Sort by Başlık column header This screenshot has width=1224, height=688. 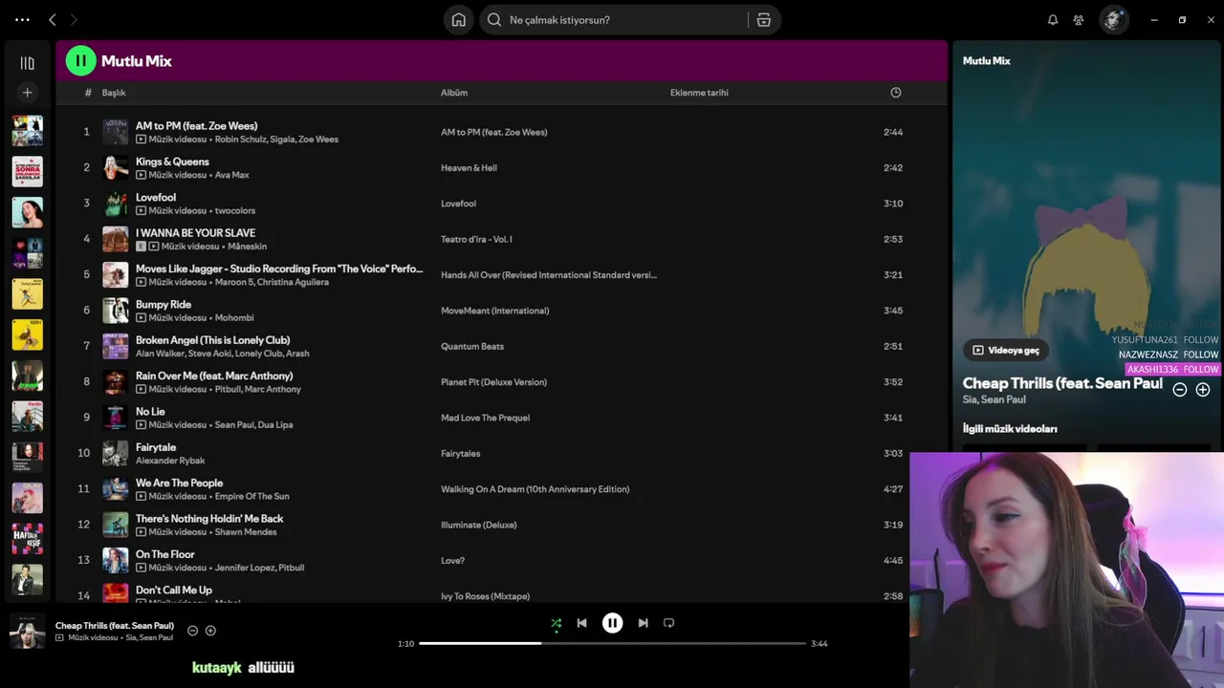click(x=114, y=93)
